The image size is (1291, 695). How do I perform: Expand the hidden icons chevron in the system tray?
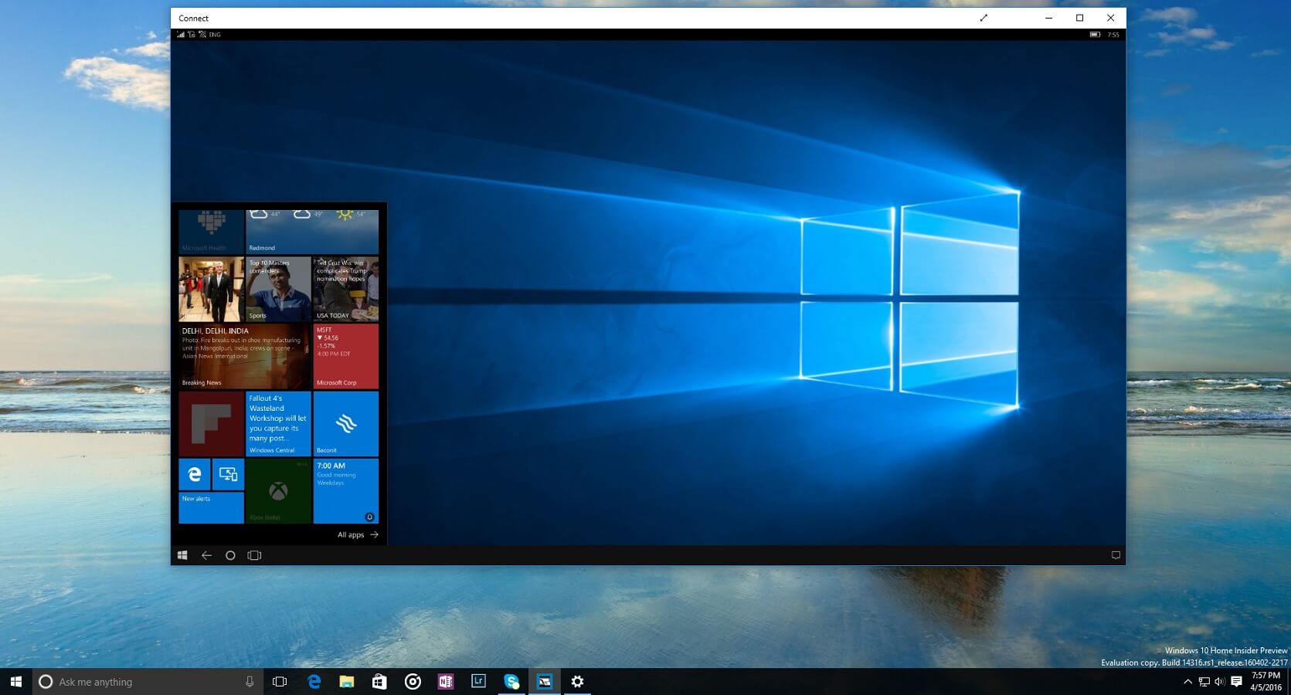click(1188, 681)
